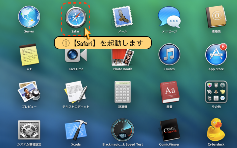Open システム環境設定 (System Preferences)
The width and height of the screenshot is (237, 148).
pyautogui.click(x=29, y=130)
